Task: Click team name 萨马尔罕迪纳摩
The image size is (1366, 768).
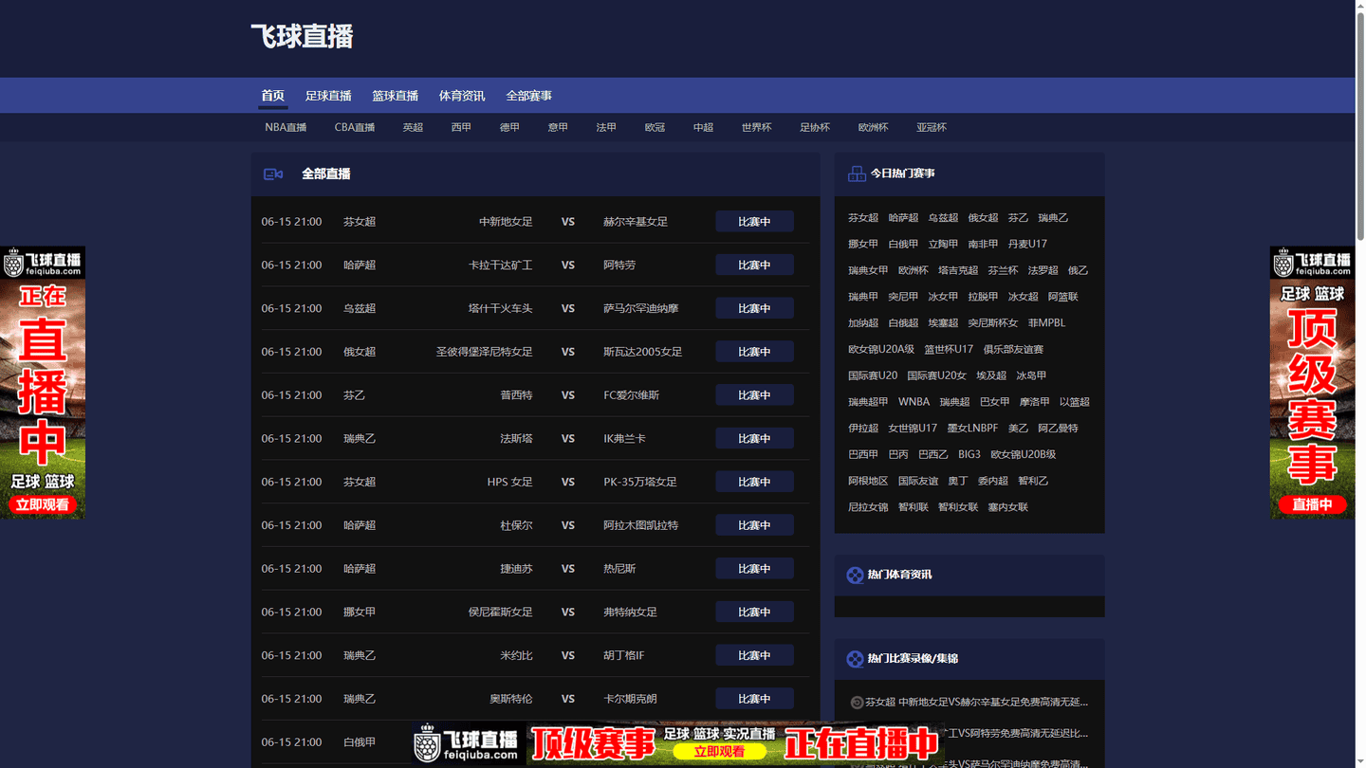Action: click(x=641, y=308)
